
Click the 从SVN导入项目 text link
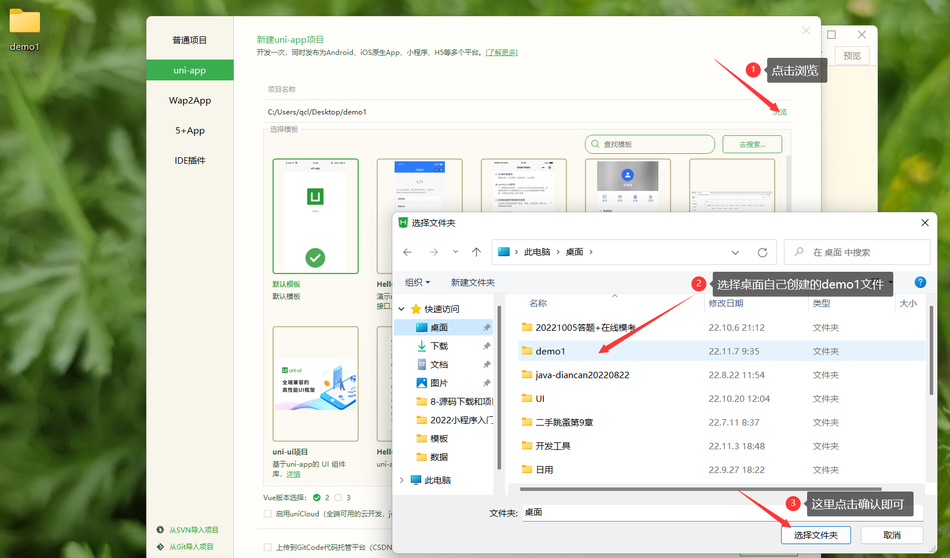(194, 530)
